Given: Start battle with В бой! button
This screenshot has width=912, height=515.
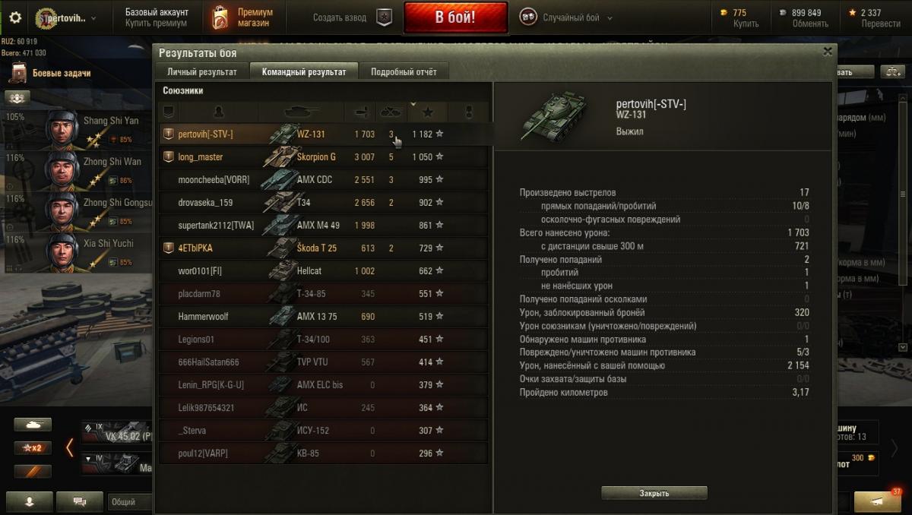Looking at the screenshot, I should pyautogui.click(x=455, y=17).
